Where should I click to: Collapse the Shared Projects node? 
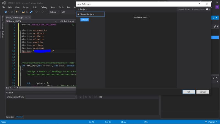click(x=78, y=14)
